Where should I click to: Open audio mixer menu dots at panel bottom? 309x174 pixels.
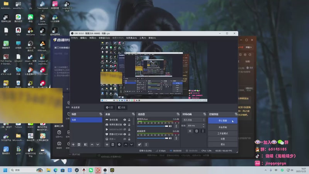(146, 145)
